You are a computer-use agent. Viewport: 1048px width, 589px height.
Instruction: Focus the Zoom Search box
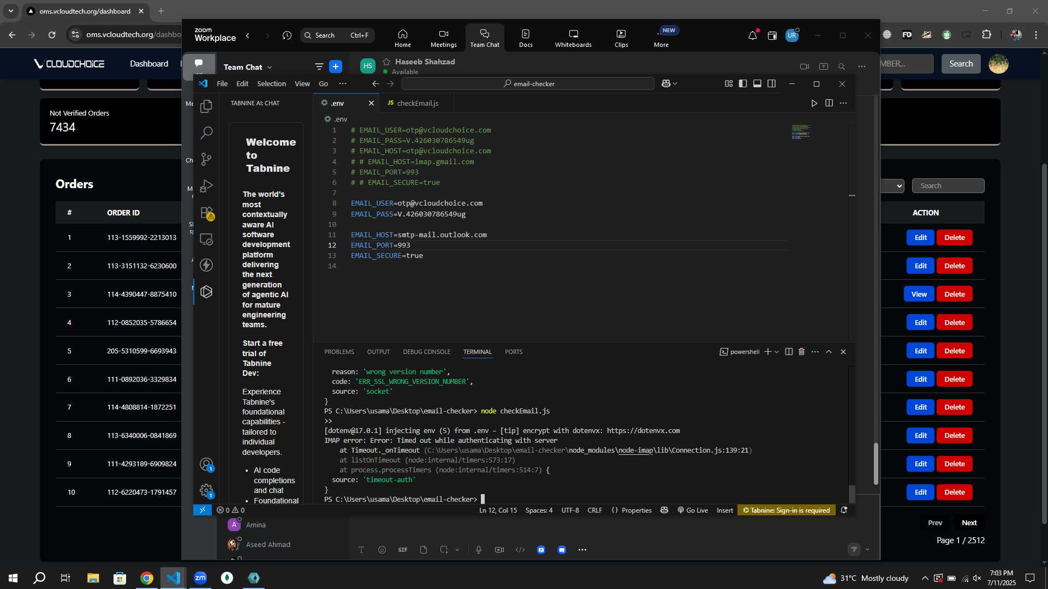pos(337,35)
